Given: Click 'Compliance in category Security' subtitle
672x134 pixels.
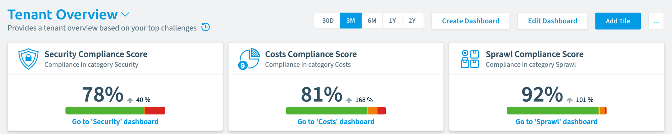Looking at the screenshot, I should 91,64.
